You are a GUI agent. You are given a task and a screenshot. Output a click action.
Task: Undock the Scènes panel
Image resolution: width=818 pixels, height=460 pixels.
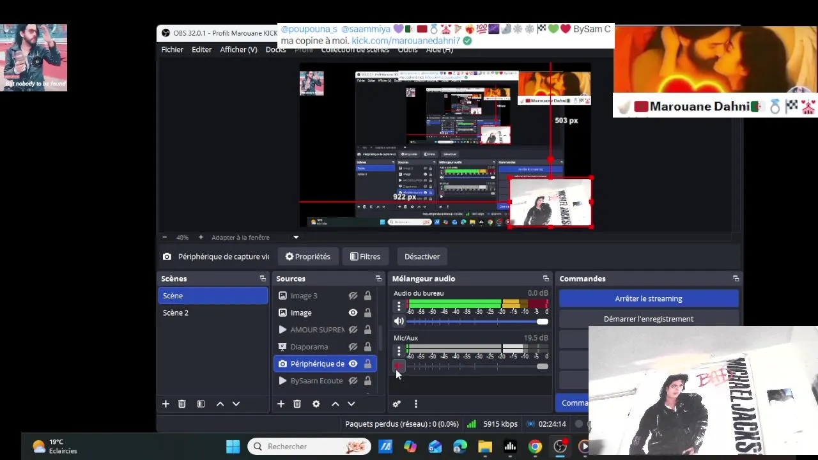click(x=263, y=279)
